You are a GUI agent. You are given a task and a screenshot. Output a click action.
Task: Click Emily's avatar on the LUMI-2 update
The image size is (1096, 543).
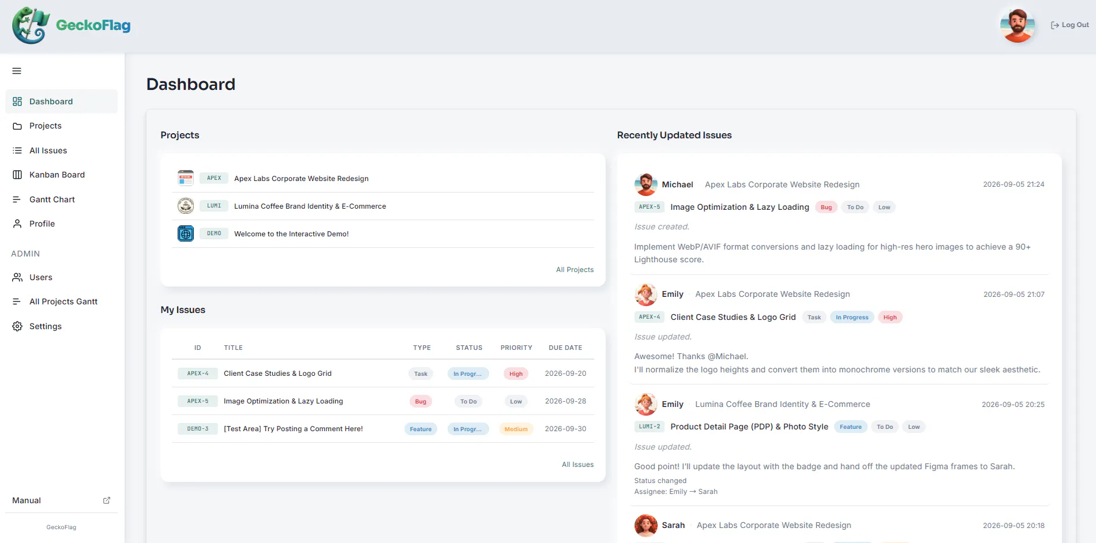click(x=645, y=404)
